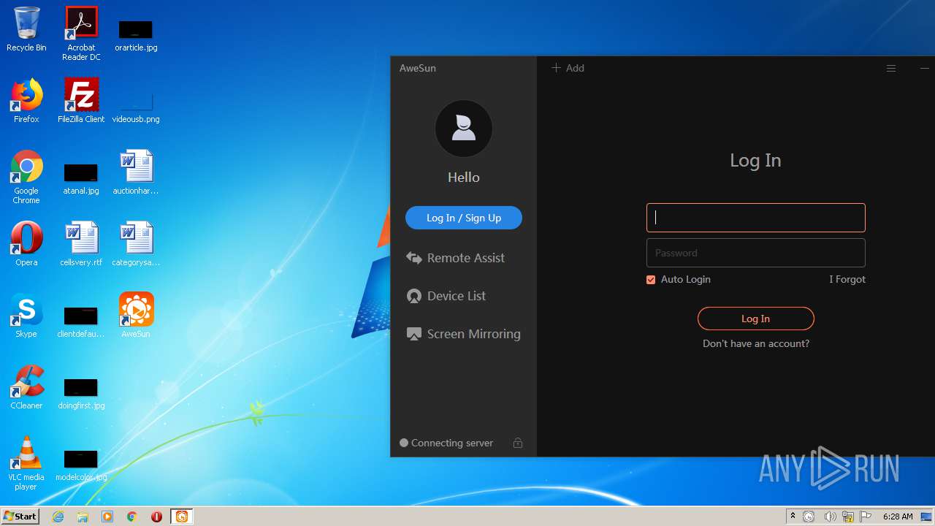Select the modelcolor.jpg desktop file

(x=81, y=465)
